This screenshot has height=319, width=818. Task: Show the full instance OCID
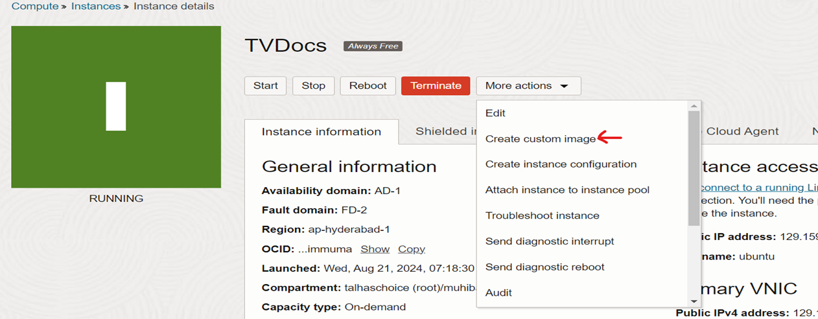(375, 249)
